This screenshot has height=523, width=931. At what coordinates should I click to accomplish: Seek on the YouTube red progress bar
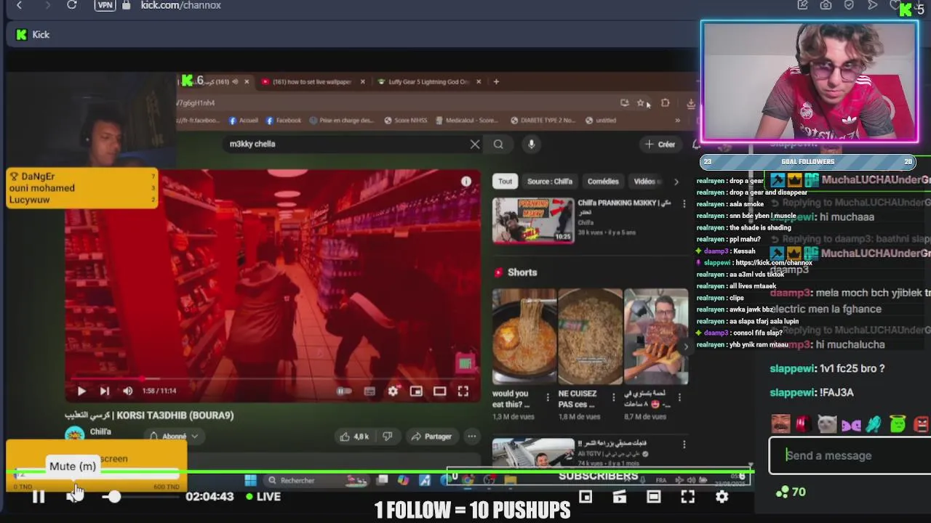[273, 378]
